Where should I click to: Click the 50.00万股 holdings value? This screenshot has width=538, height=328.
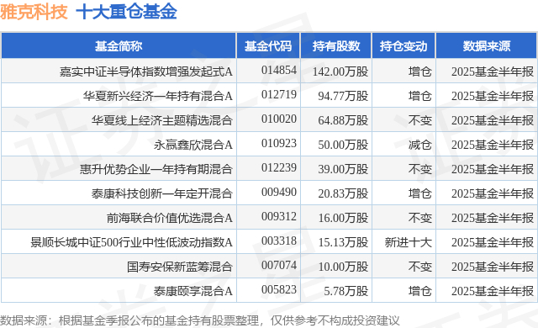(343, 145)
